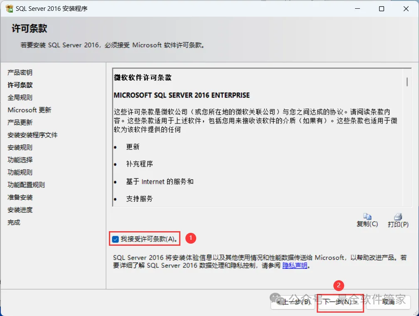
Task: Minimize the SQL Server 2016 installer window
Action: 357,9
